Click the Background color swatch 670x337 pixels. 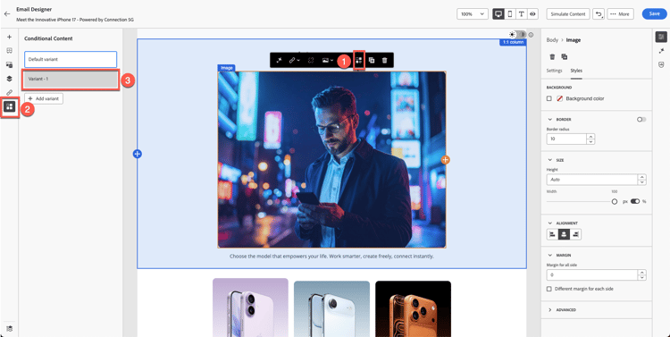tap(559, 98)
